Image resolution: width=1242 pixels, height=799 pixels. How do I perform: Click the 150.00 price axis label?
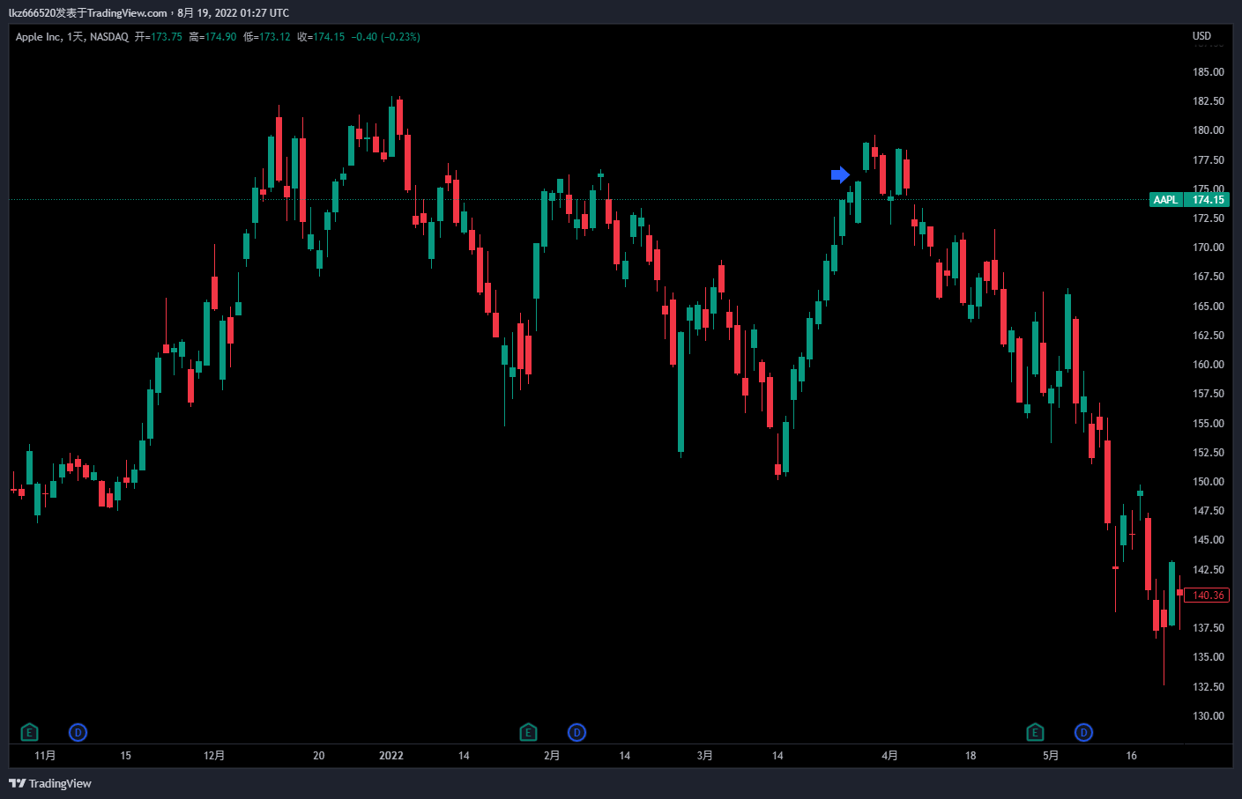pyautogui.click(x=1208, y=482)
